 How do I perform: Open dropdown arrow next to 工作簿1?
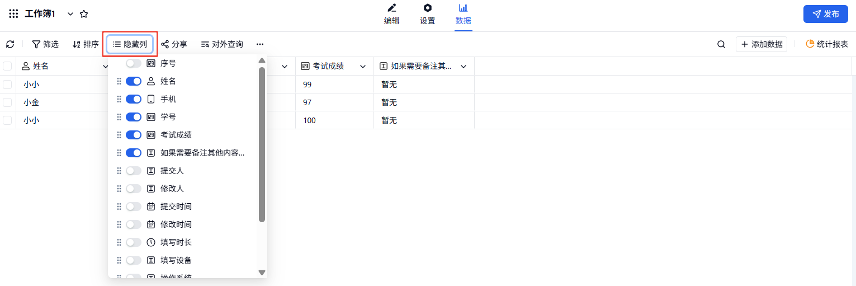(70, 14)
